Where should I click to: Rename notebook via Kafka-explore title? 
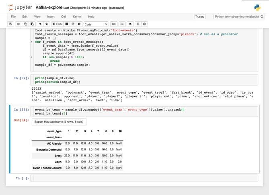tap(49, 8)
